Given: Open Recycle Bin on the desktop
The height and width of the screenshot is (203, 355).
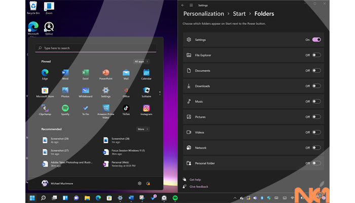Looking at the screenshot, I should (33, 8).
